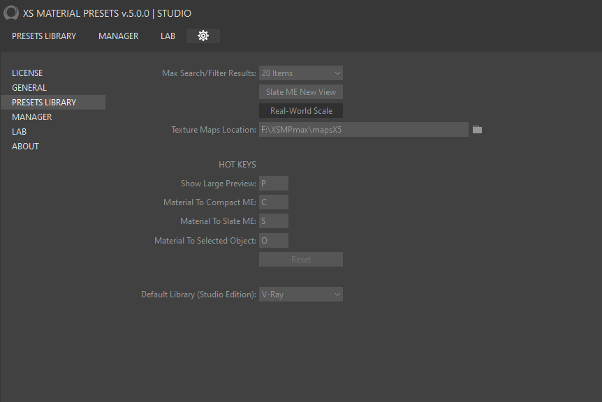Select LICENSE in the settings sidebar
602x402 pixels.
click(x=27, y=73)
